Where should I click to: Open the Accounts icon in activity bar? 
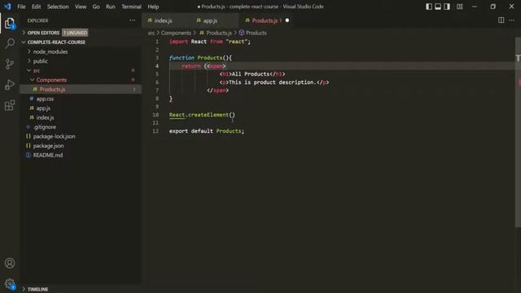[10, 263]
